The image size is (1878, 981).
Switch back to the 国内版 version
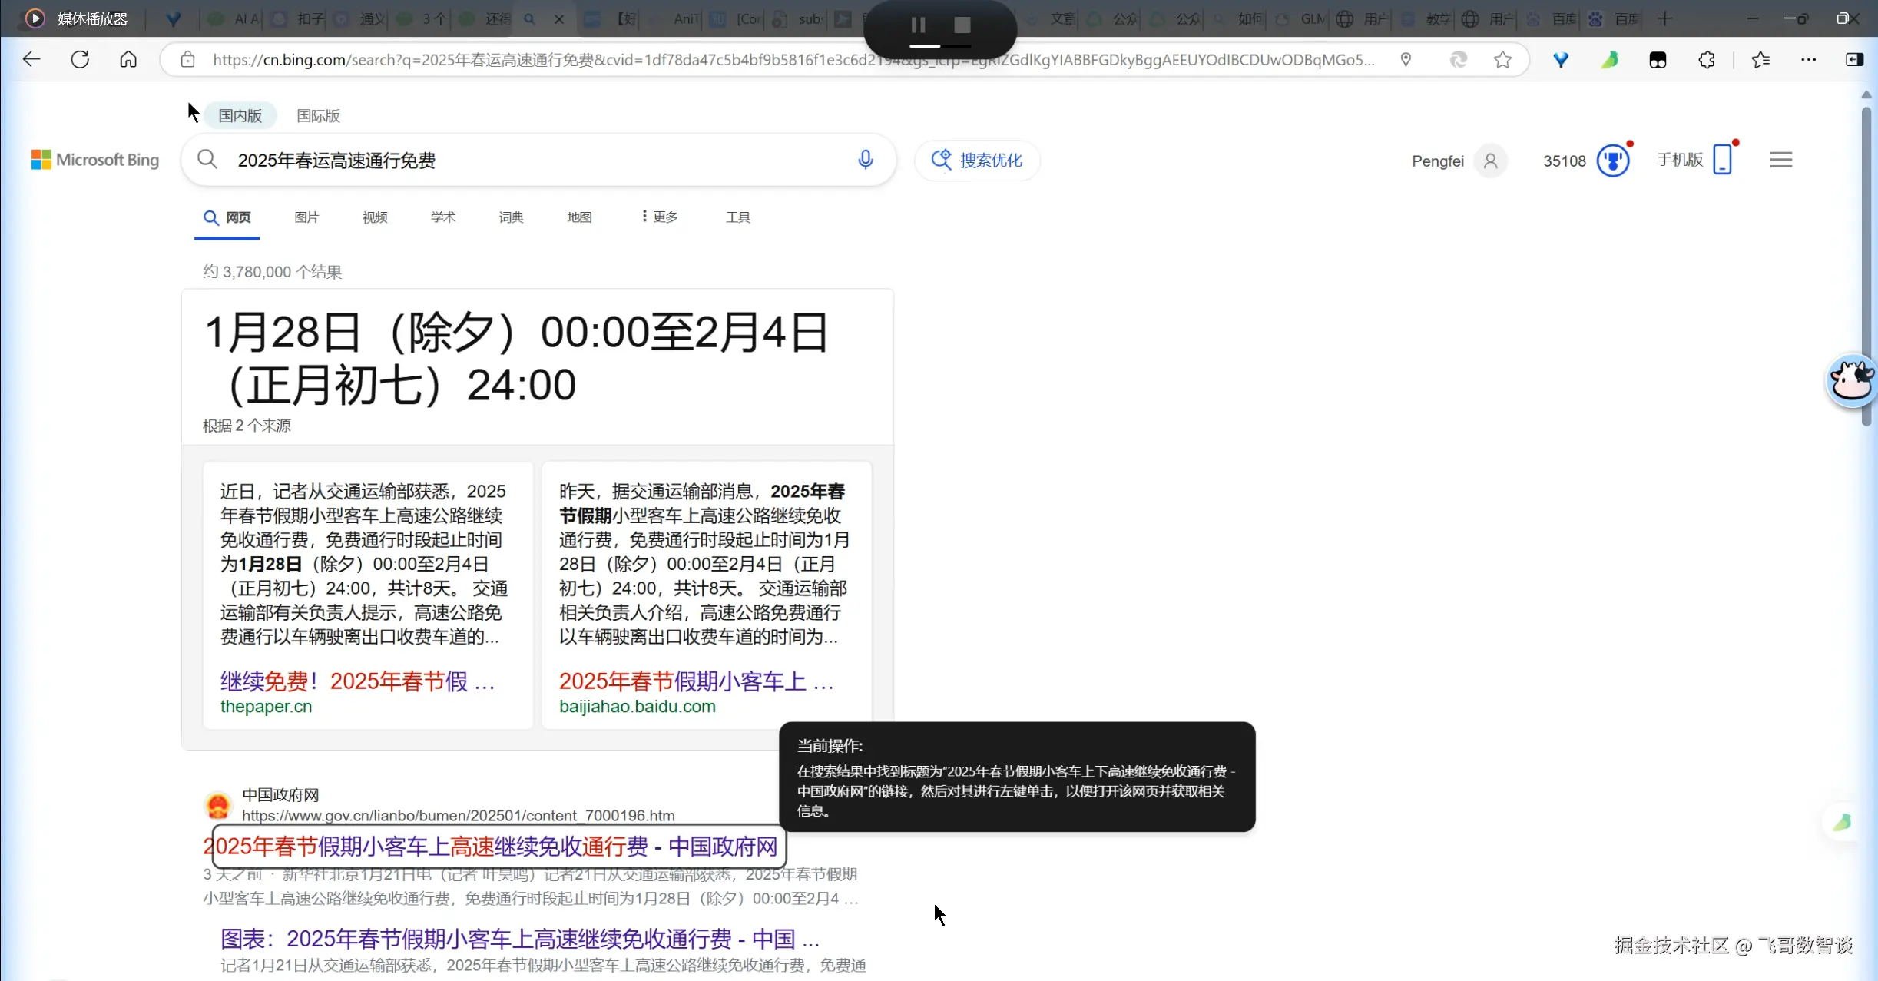click(x=240, y=114)
